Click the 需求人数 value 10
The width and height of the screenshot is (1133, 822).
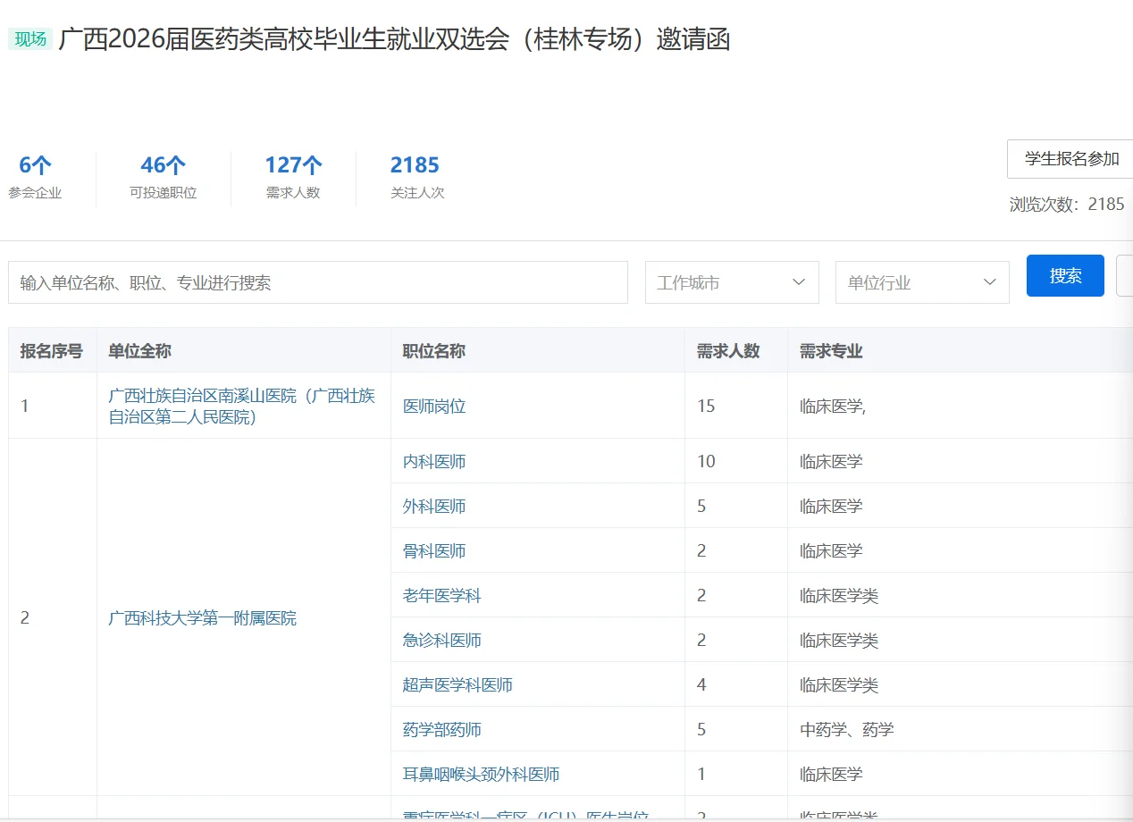coord(706,461)
